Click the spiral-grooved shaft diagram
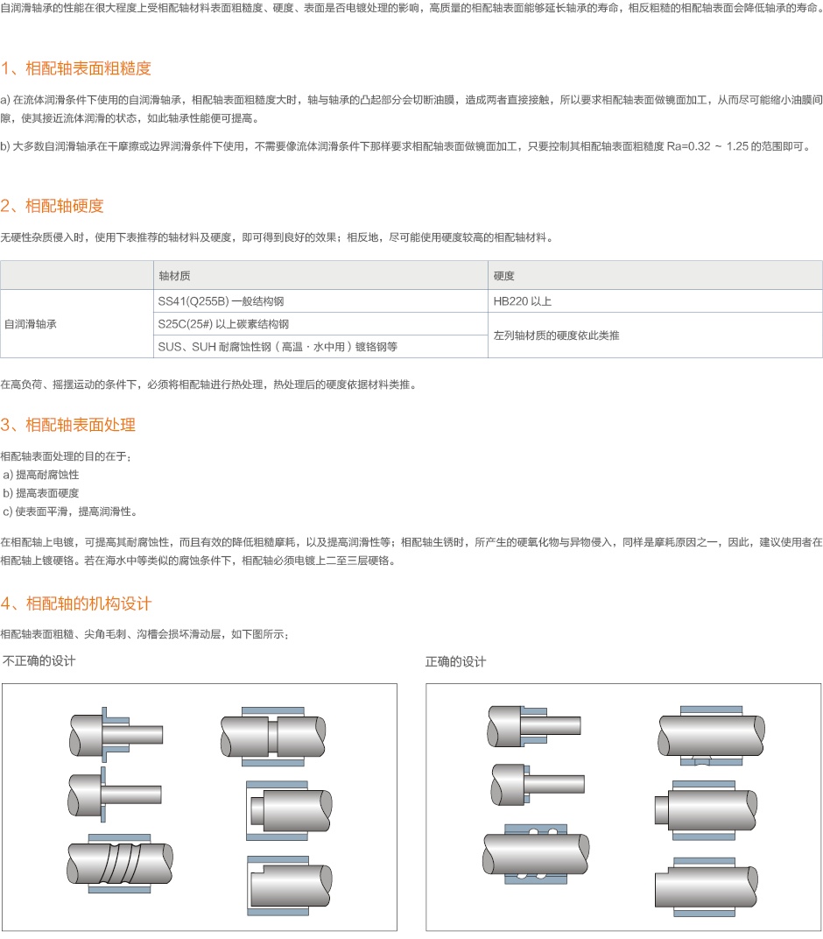 [120, 864]
